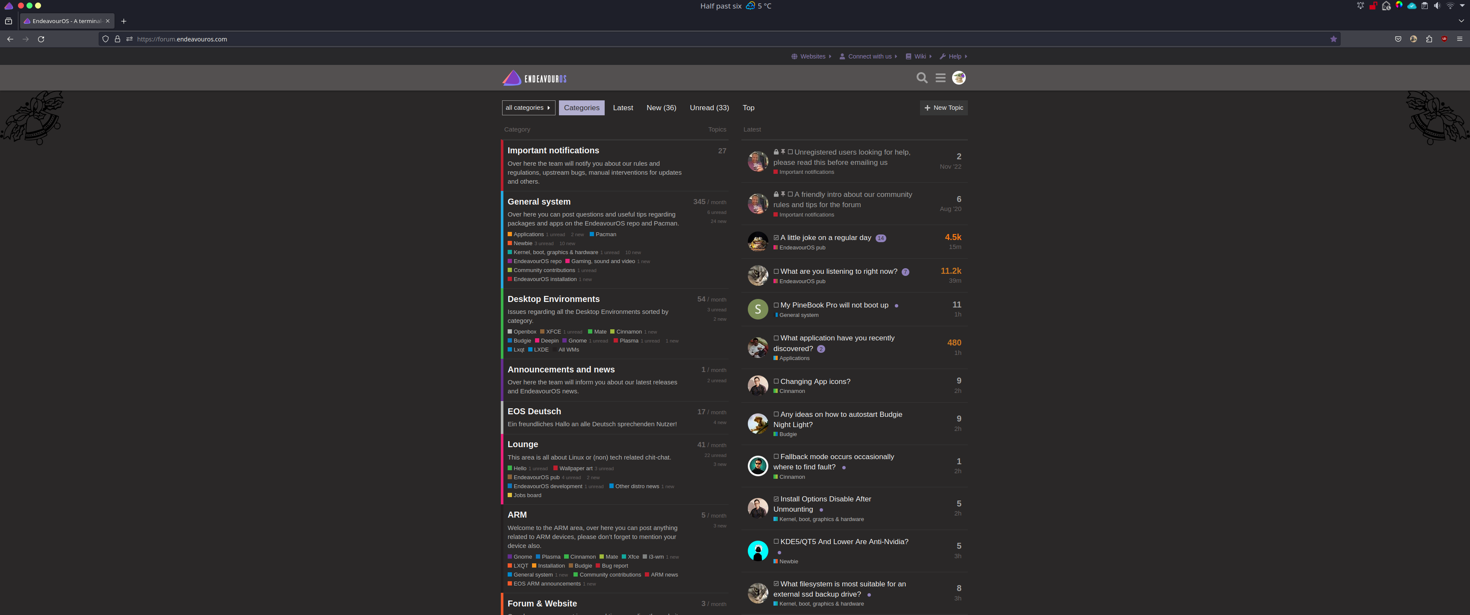Open the user avatar in forum header
The height and width of the screenshot is (615, 1470).
pyautogui.click(x=958, y=78)
